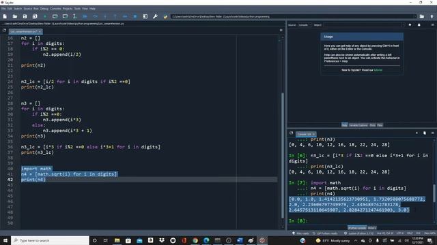The height and width of the screenshot is (245, 437).
Task: Select the IPython console bottom tab
Action: 357,228
